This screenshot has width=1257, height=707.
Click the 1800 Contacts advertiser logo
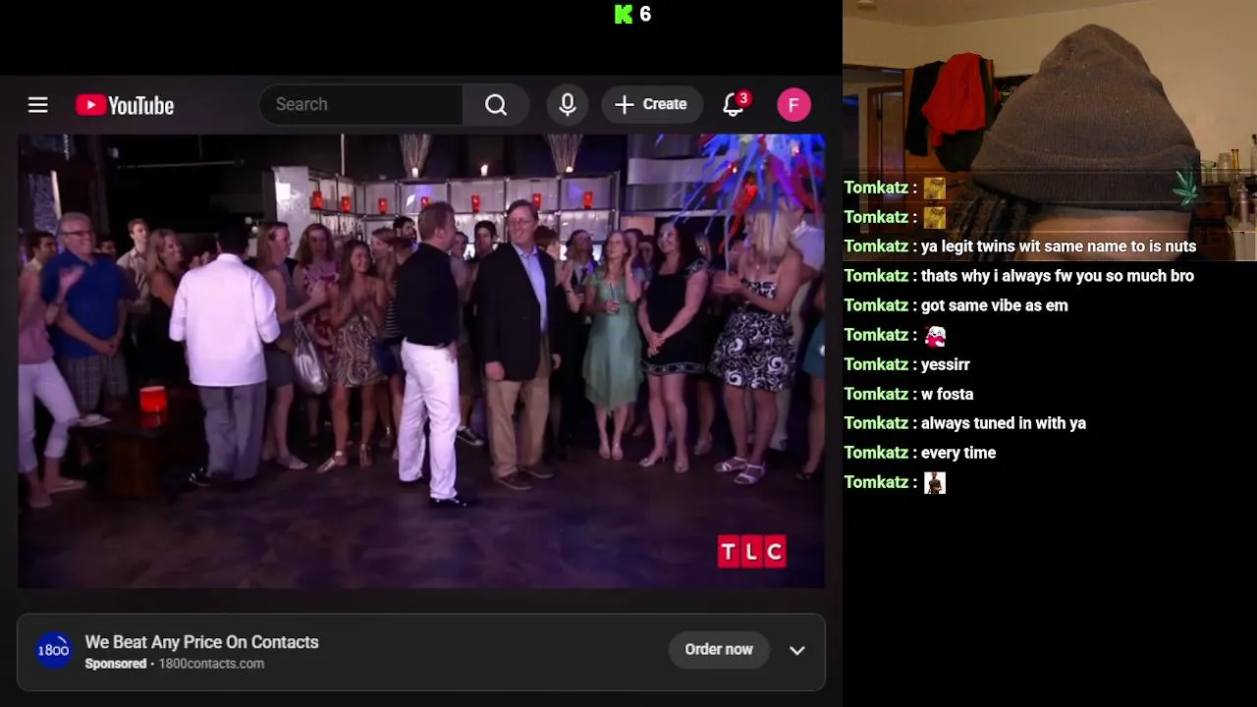tap(53, 650)
